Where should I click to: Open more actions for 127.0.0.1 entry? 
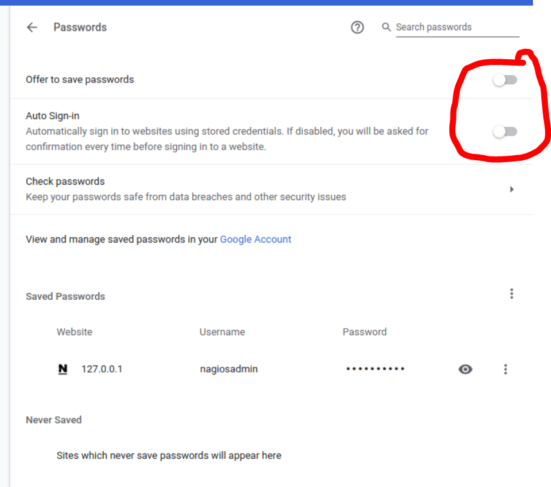505,369
